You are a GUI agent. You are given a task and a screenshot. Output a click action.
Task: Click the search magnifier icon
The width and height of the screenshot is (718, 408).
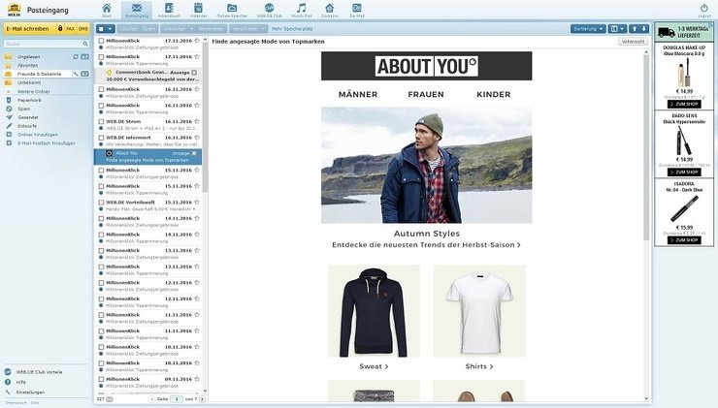pos(85,44)
